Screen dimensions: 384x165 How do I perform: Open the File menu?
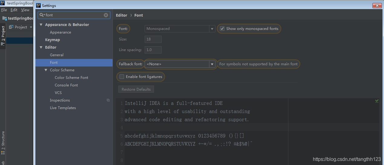4,10
